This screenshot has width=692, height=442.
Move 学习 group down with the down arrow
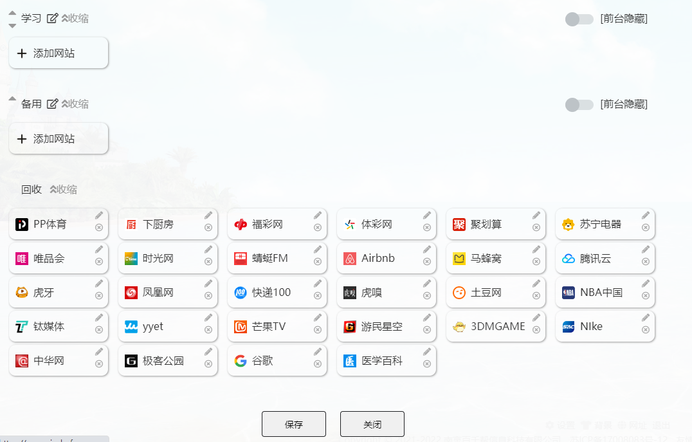tap(12, 26)
